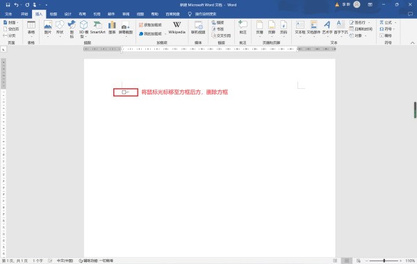Click the Tell Me search box with lightbulb
The image size is (417, 264).
pos(202,14)
